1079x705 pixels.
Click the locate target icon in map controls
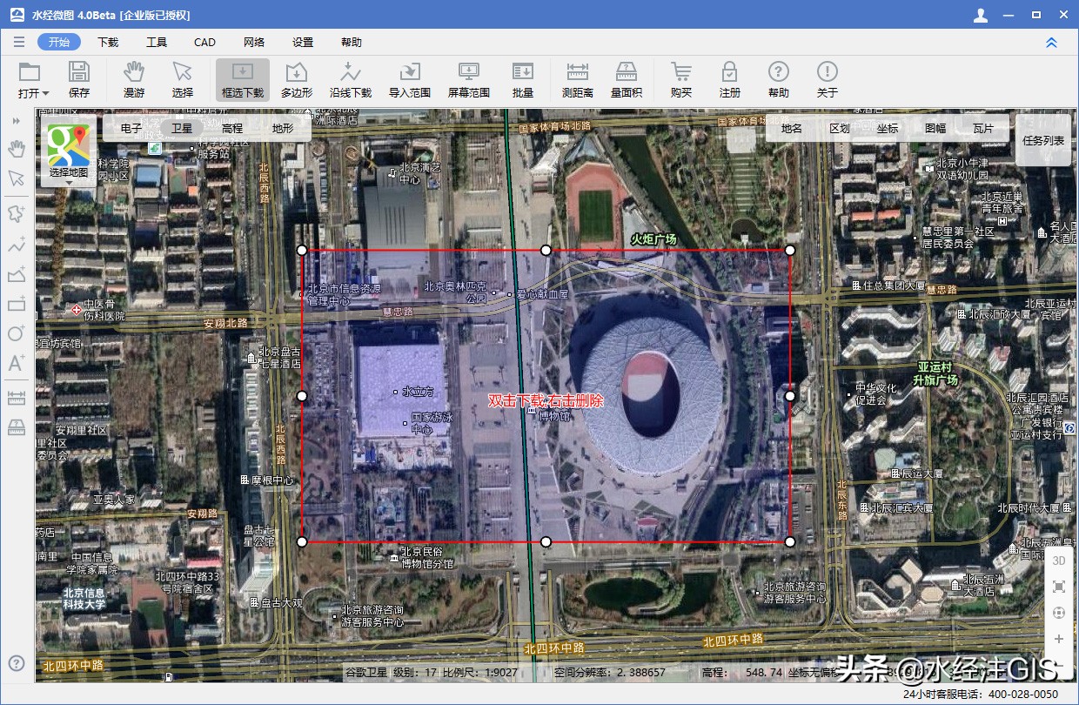pyautogui.click(x=1059, y=613)
